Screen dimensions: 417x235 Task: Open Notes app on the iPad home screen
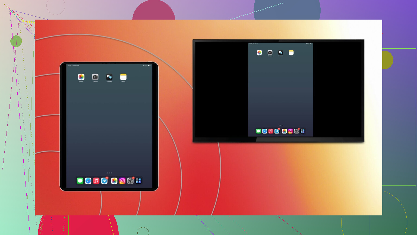(x=123, y=77)
